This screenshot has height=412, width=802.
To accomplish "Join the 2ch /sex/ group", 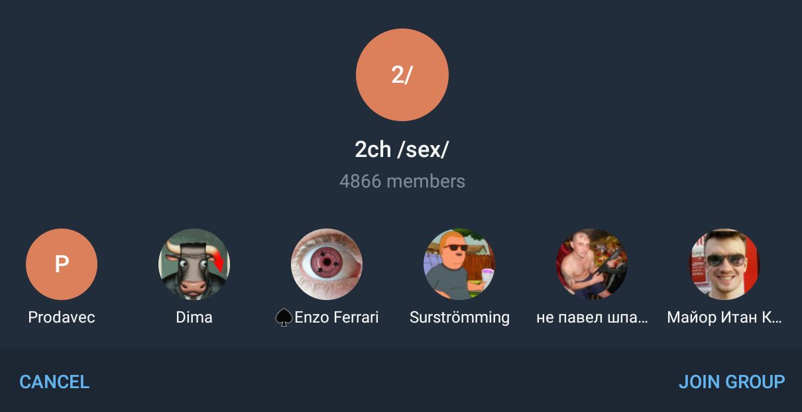I will 732,382.
